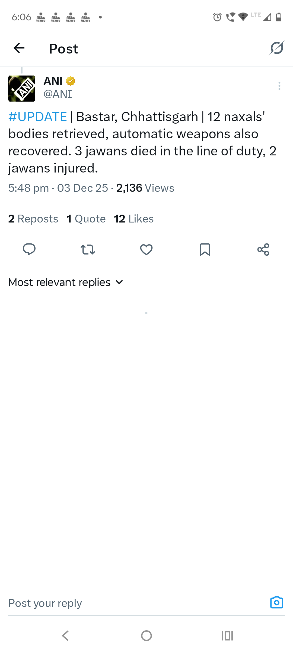The width and height of the screenshot is (293, 652).
Task: Tap the gold verified badge
Action: click(x=71, y=81)
